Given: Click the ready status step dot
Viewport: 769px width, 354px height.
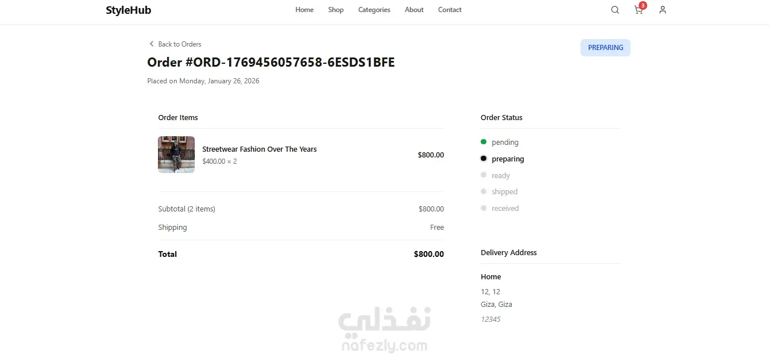Looking at the screenshot, I should point(484,175).
